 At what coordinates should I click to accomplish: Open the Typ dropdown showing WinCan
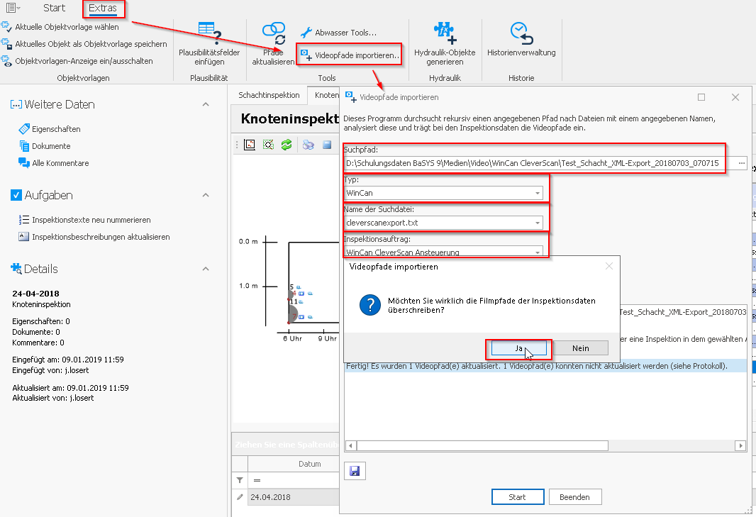click(538, 193)
